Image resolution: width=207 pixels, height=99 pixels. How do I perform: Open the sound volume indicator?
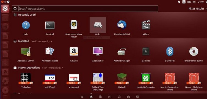(x=194, y=2)
